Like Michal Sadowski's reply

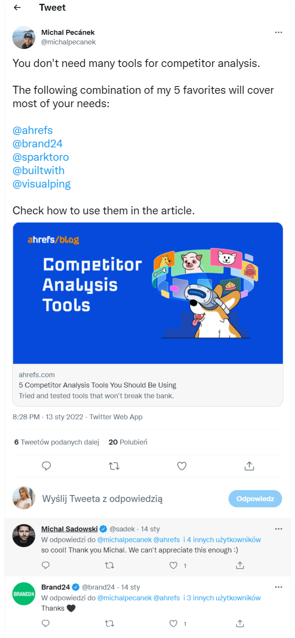pos(174,565)
